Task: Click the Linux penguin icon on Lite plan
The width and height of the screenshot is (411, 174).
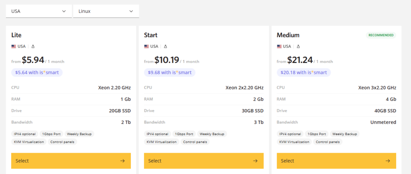Action: point(33,47)
